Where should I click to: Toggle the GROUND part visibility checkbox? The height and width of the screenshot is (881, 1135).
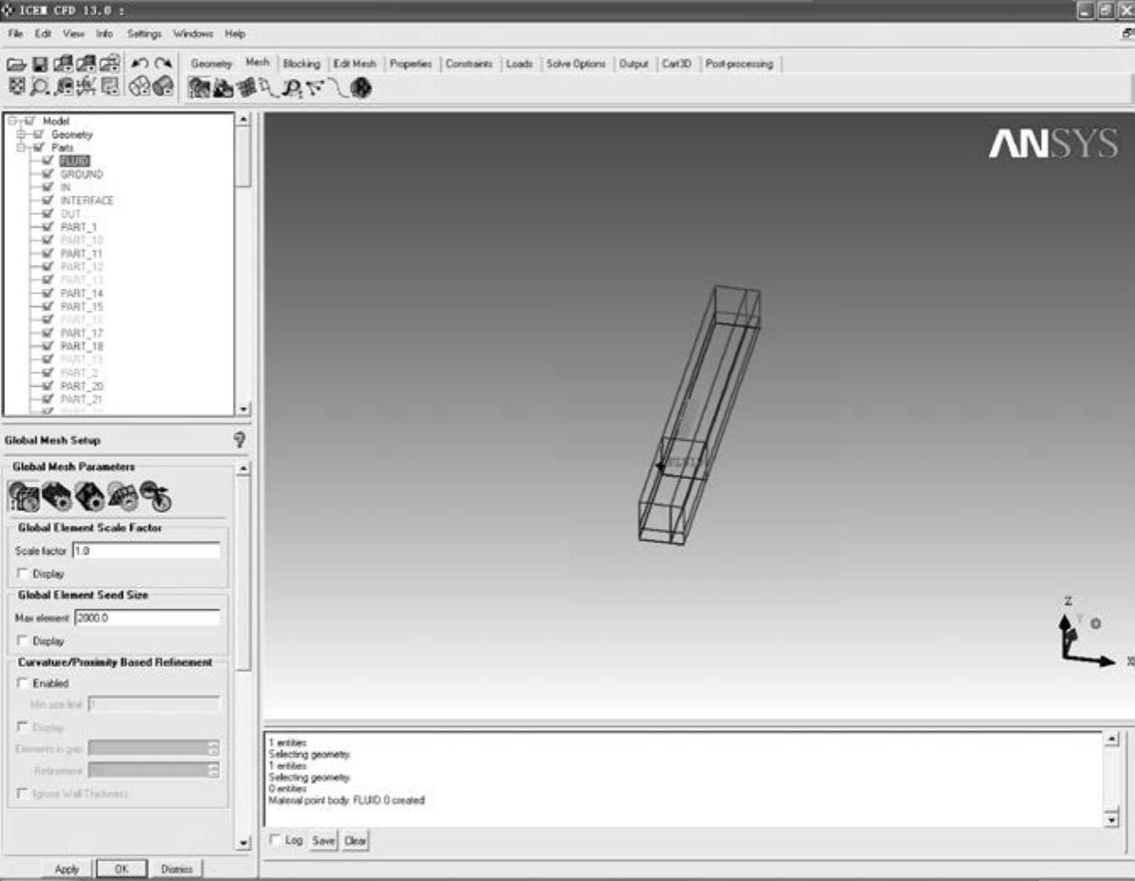(47, 173)
